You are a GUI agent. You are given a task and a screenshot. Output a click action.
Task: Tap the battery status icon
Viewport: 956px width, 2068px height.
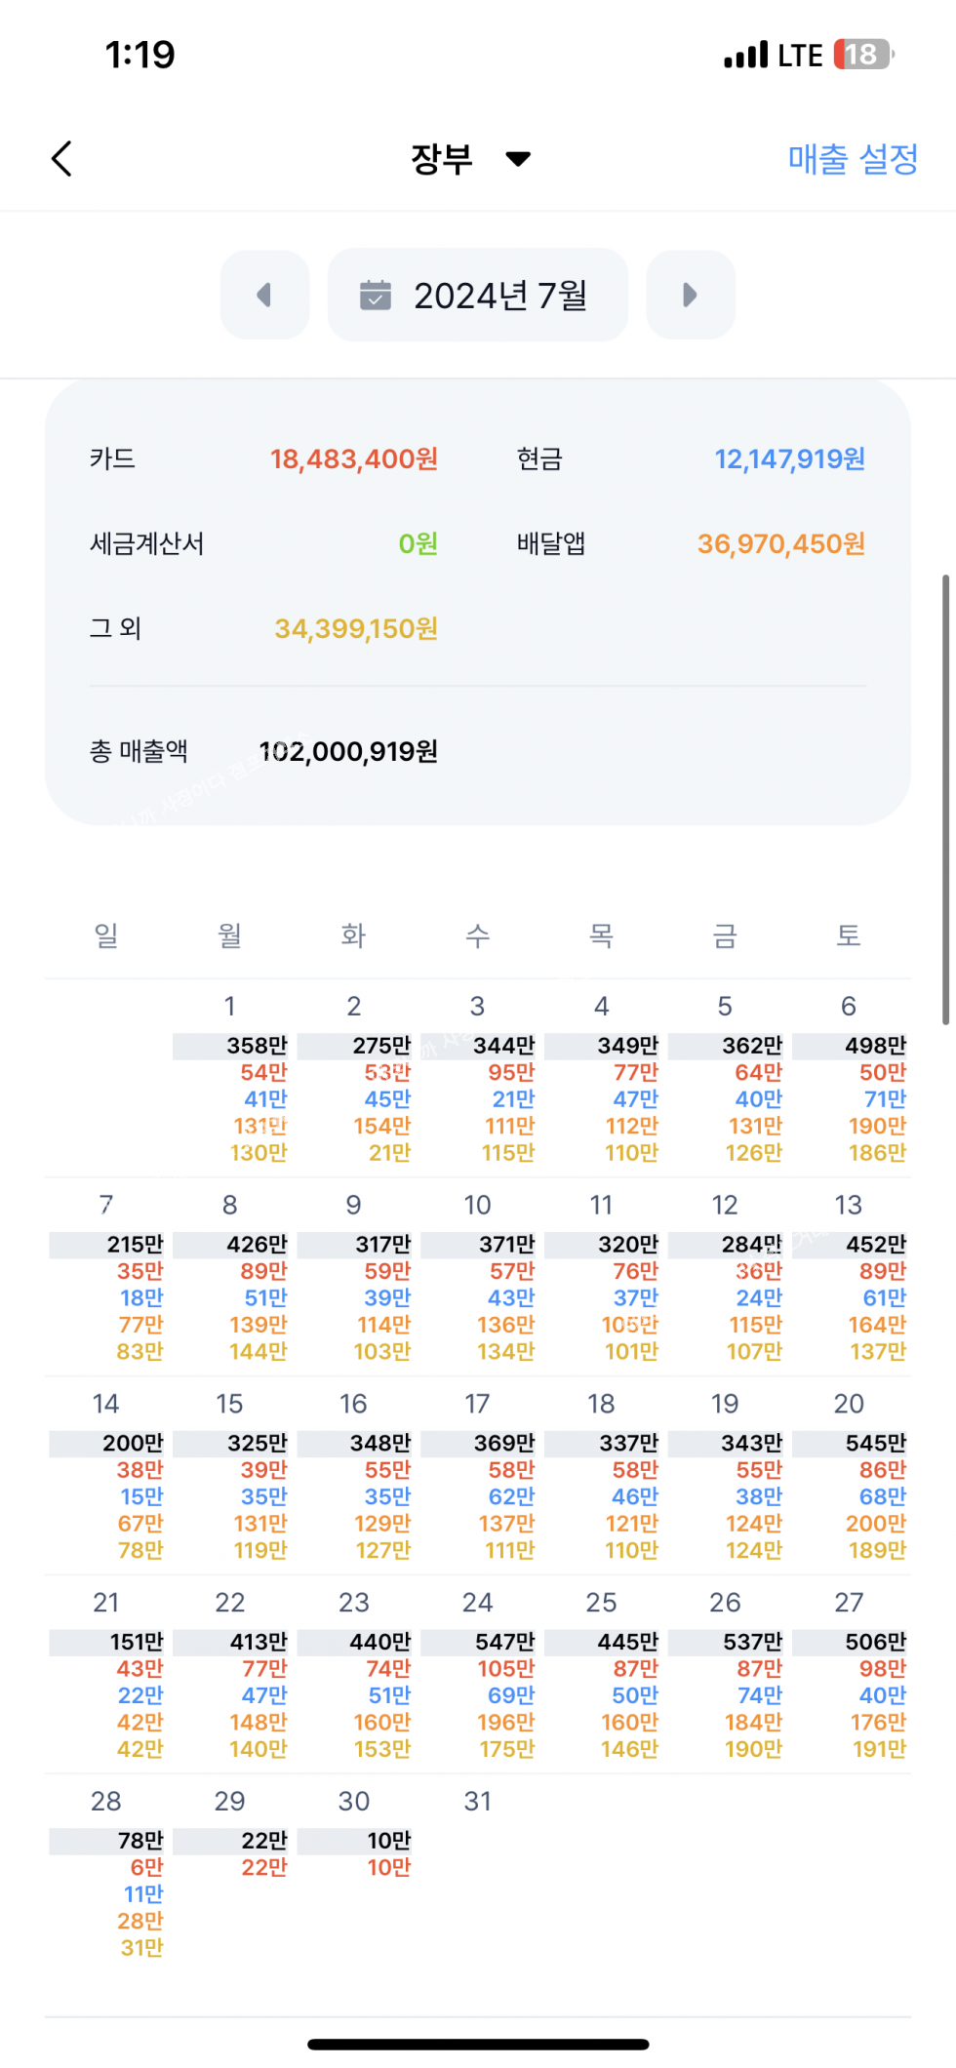[x=863, y=55]
